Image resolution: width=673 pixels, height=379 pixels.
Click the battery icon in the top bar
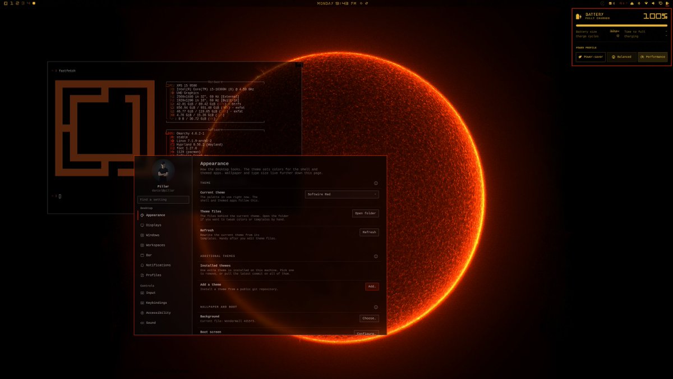(667, 3)
